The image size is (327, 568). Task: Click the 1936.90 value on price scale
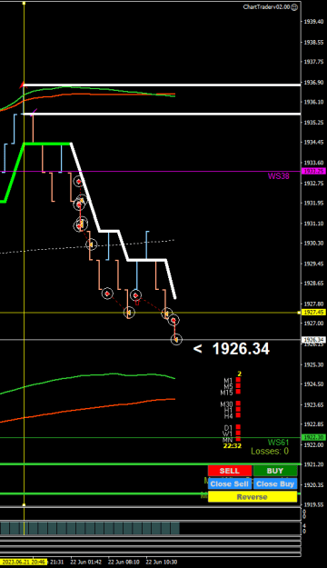click(313, 83)
